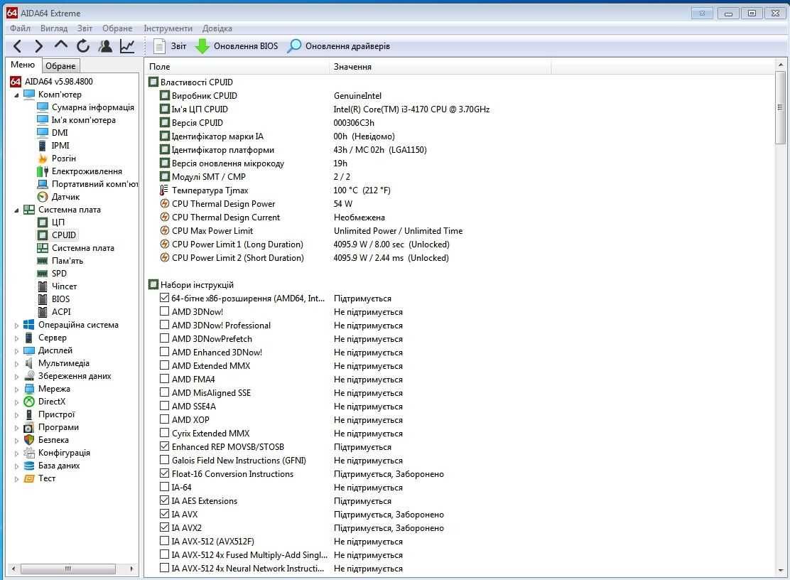Open Тест benchmark icon
The image size is (790, 580).
[x=29, y=479]
